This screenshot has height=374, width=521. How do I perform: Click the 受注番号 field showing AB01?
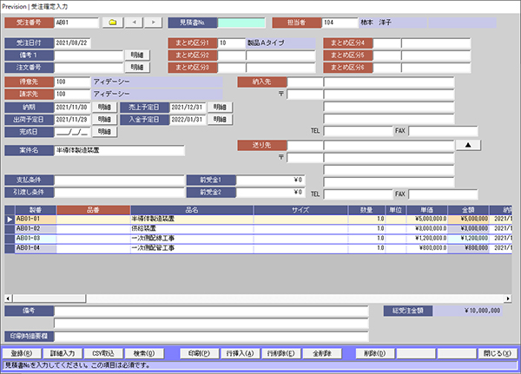(x=76, y=23)
